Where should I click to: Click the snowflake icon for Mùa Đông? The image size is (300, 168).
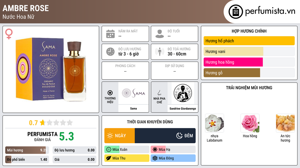(x=155, y=158)
